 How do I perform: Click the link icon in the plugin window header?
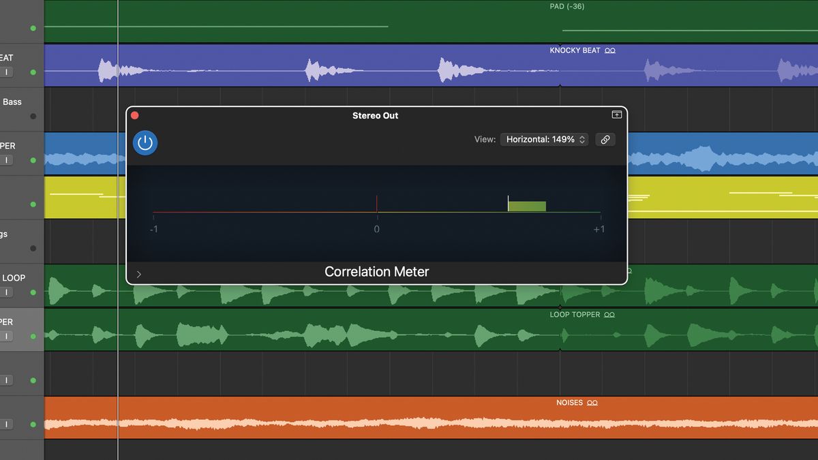605,139
